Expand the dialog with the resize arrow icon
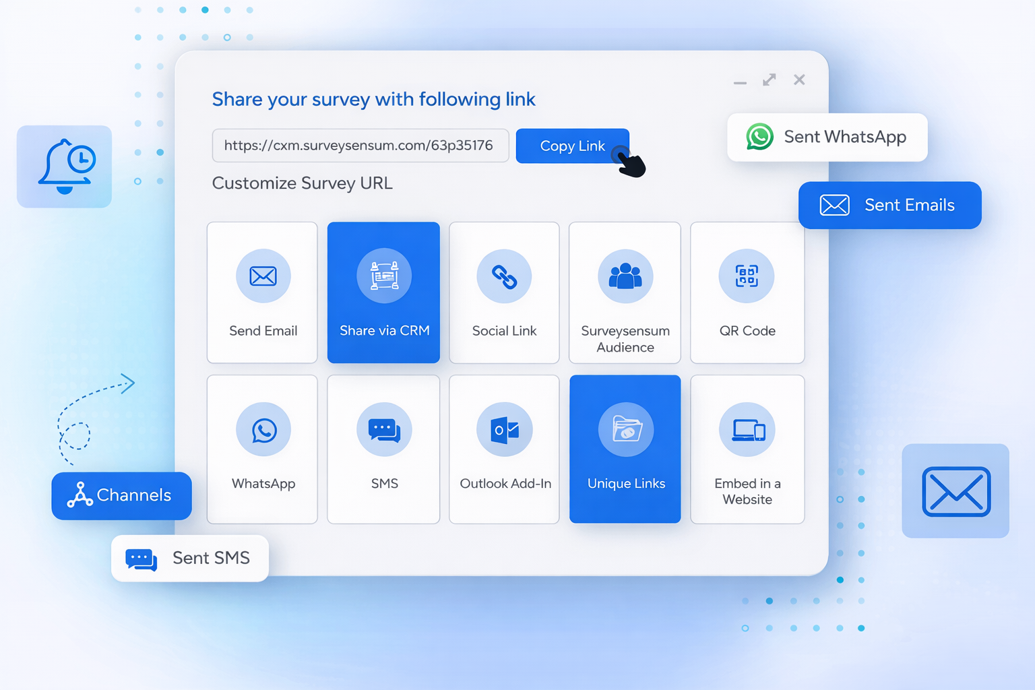Image resolution: width=1035 pixels, height=690 pixels. coord(769,80)
